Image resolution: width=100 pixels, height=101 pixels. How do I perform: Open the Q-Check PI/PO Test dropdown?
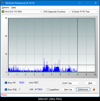pyautogui.click(x=85, y=12)
